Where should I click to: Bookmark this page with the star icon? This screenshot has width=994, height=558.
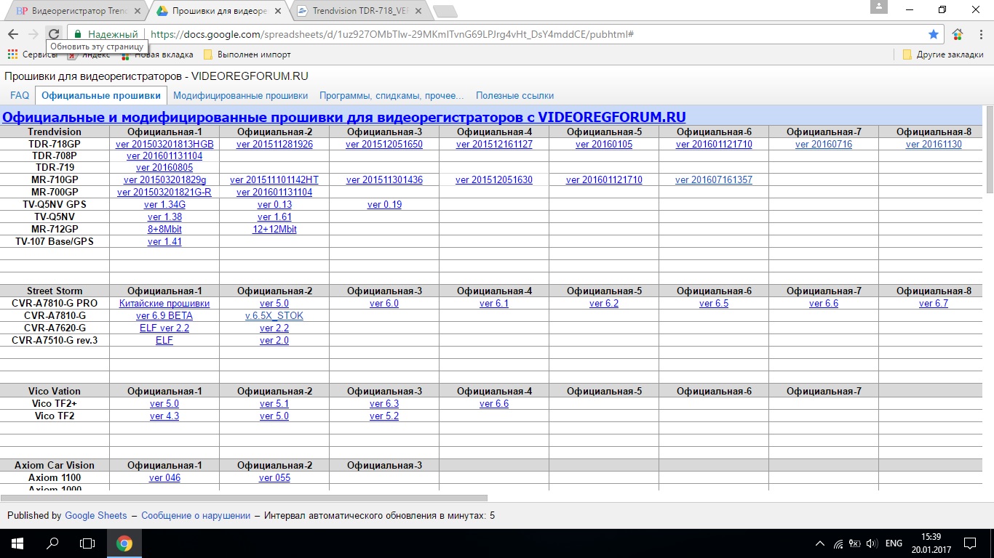934,34
